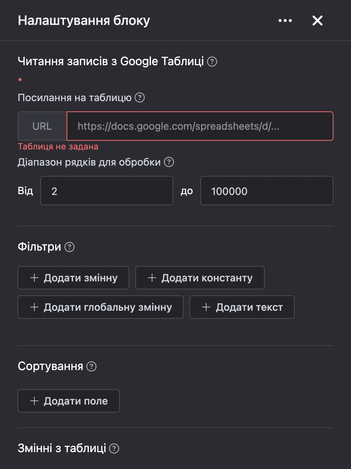Click Додати поле button

coord(69,401)
